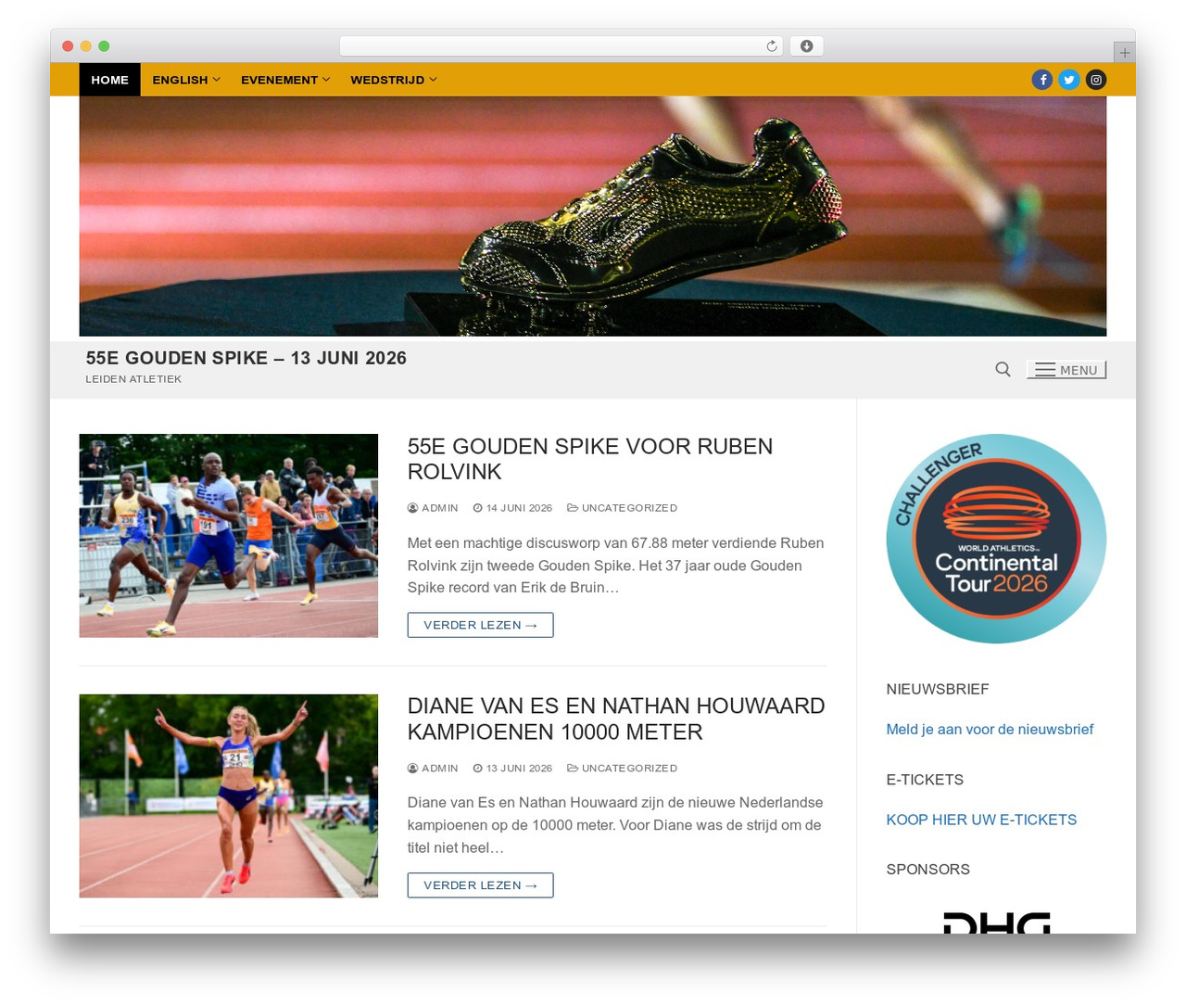Click Verder Lezen under Ruben Rolvink article
The image size is (1186, 1005).
coord(480,625)
